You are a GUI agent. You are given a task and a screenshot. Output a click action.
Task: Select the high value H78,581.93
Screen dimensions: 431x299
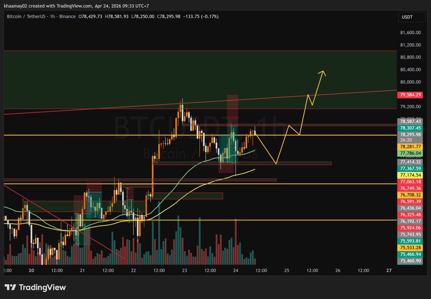point(116,17)
